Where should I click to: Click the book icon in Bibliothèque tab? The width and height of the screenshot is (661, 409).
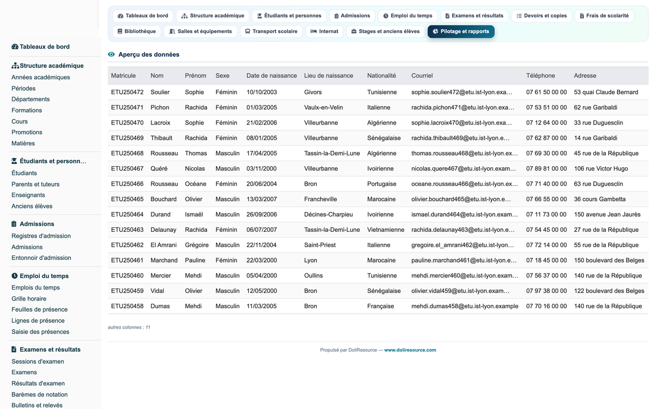120,31
